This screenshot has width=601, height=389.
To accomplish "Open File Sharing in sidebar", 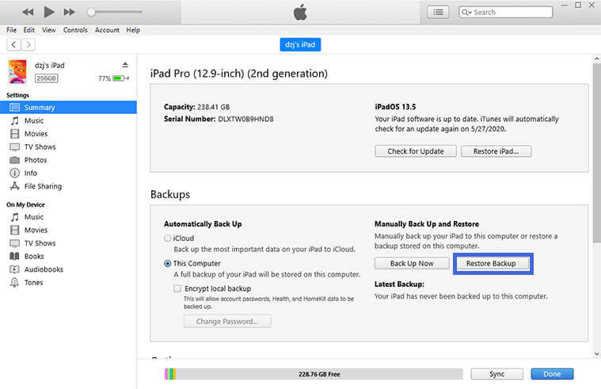I will point(42,186).
